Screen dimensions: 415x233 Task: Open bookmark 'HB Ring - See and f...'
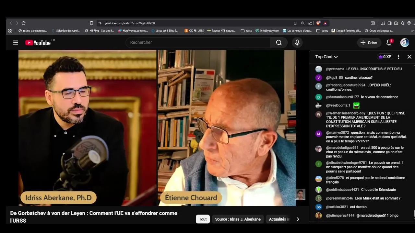(99, 31)
